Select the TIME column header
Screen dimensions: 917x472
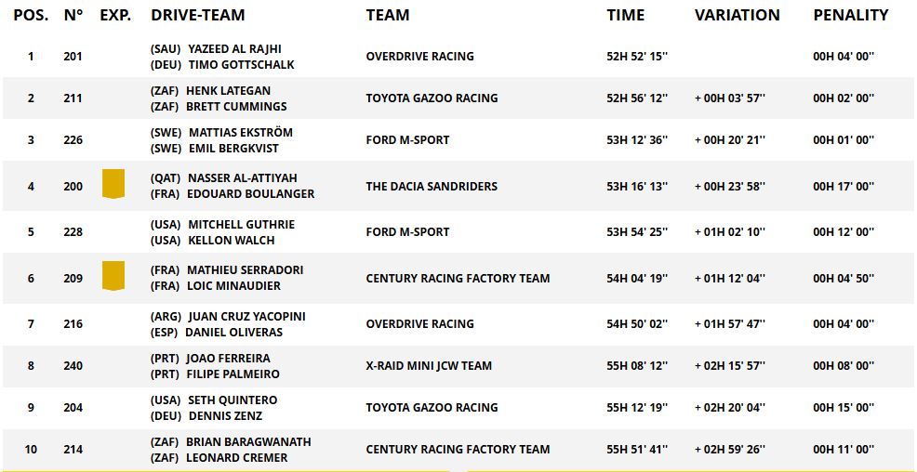626,15
